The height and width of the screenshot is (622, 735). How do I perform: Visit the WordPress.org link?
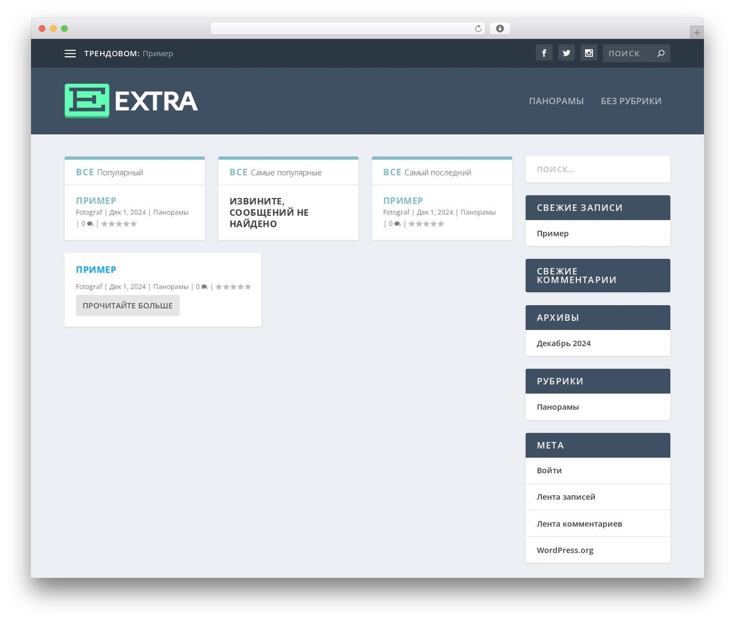[x=565, y=550]
